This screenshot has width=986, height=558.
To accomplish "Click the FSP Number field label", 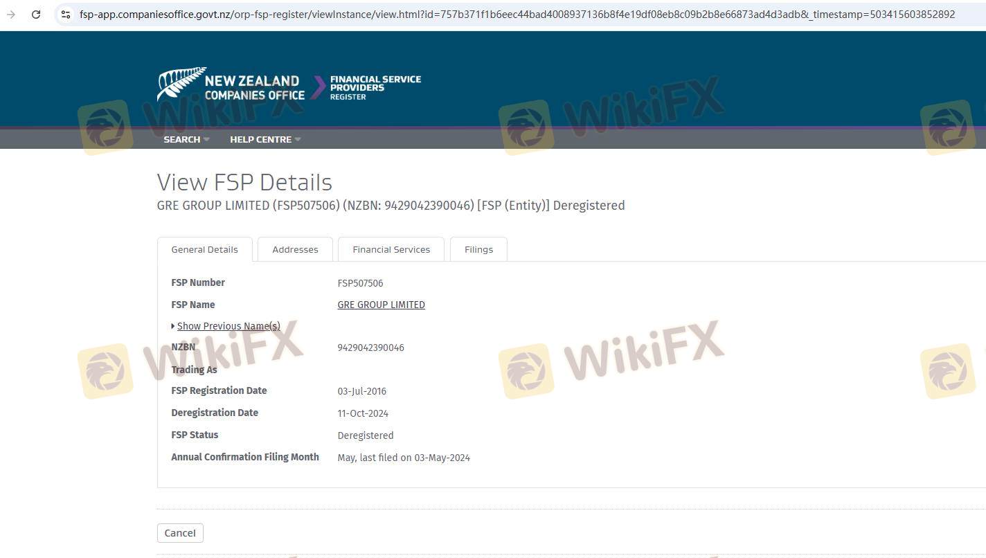I will pyautogui.click(x=198, y=282).
